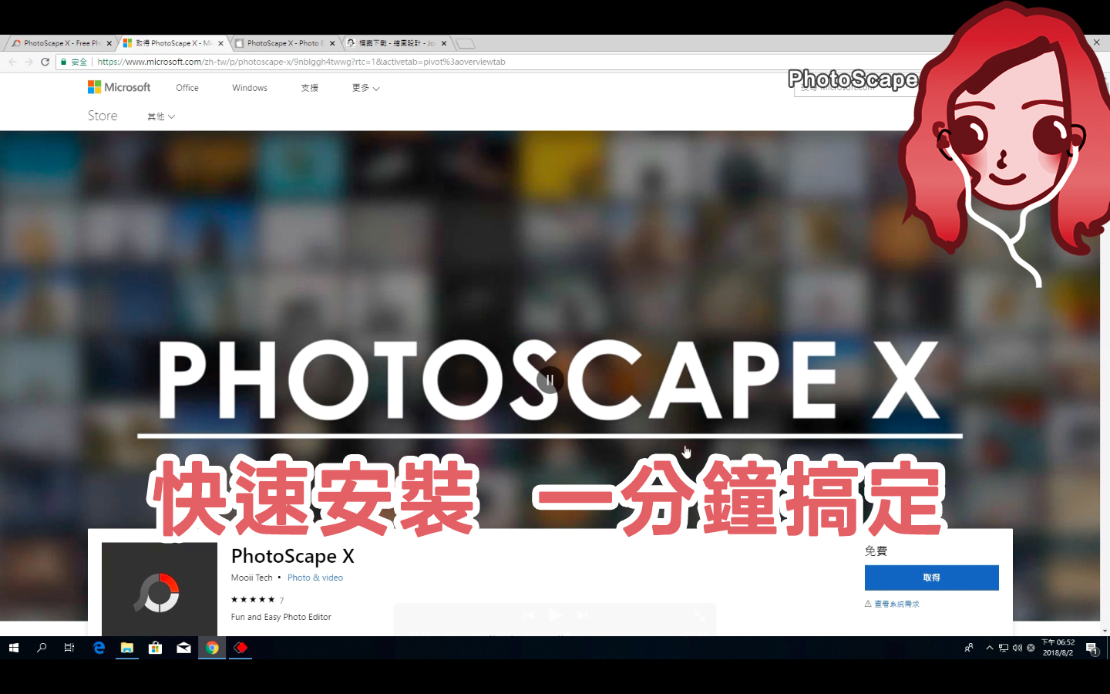
Task: Reload the page with the refresh icon
Action: [45, 62]
